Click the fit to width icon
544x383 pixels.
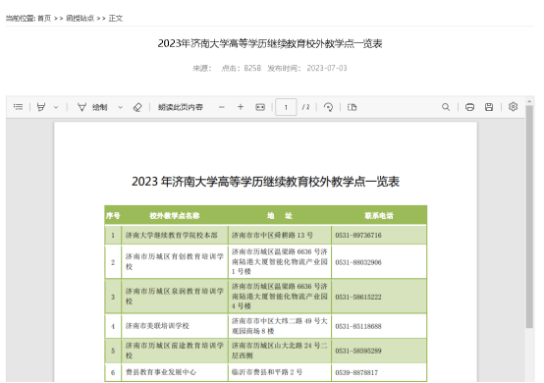(x=260, y=107)
